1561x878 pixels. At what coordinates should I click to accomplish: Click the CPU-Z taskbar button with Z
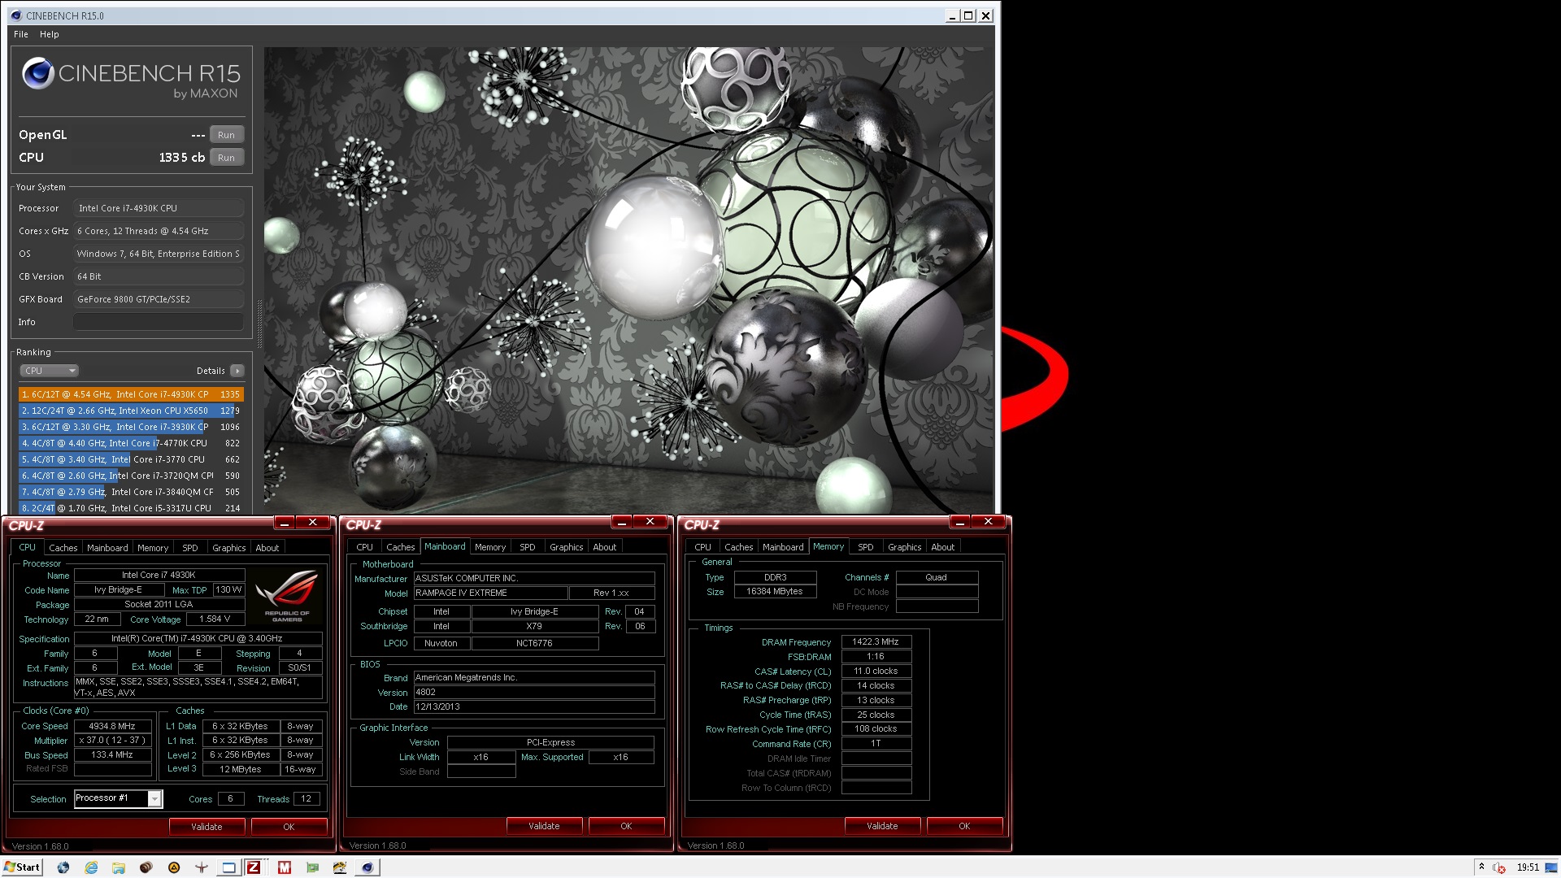[x=254, y=867]
